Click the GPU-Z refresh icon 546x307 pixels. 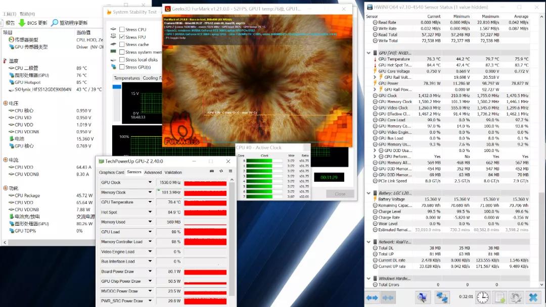(221, 171)
